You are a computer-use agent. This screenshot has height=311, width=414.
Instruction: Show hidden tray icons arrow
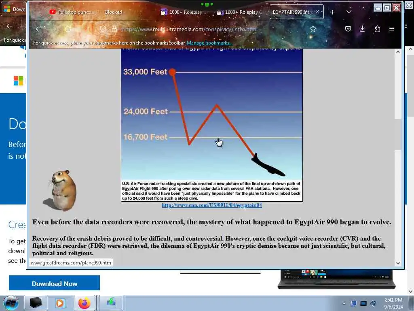tap(344, 303)
